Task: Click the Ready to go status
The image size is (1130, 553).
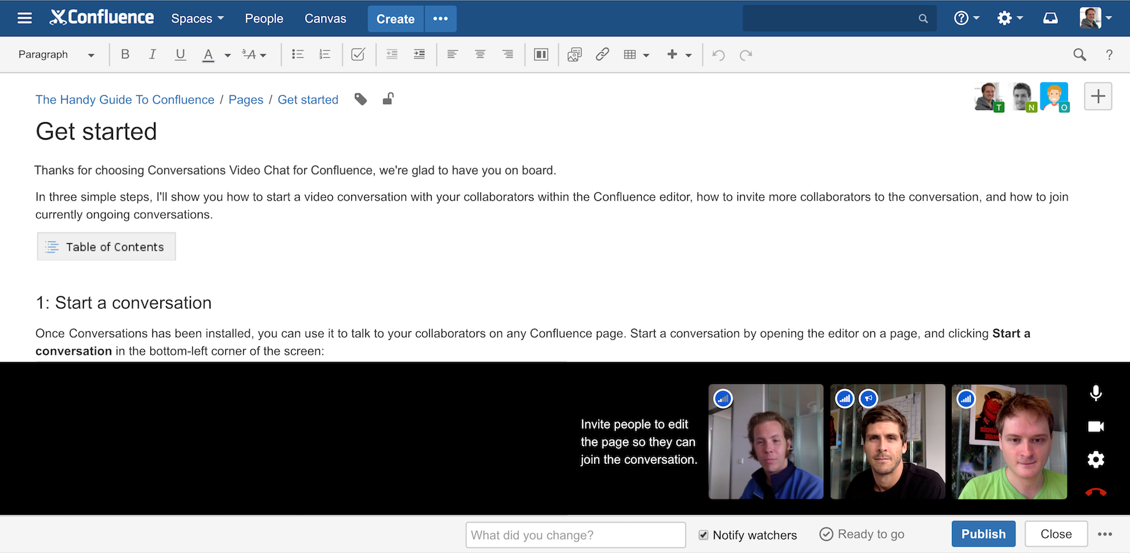Action: point(862,534)
